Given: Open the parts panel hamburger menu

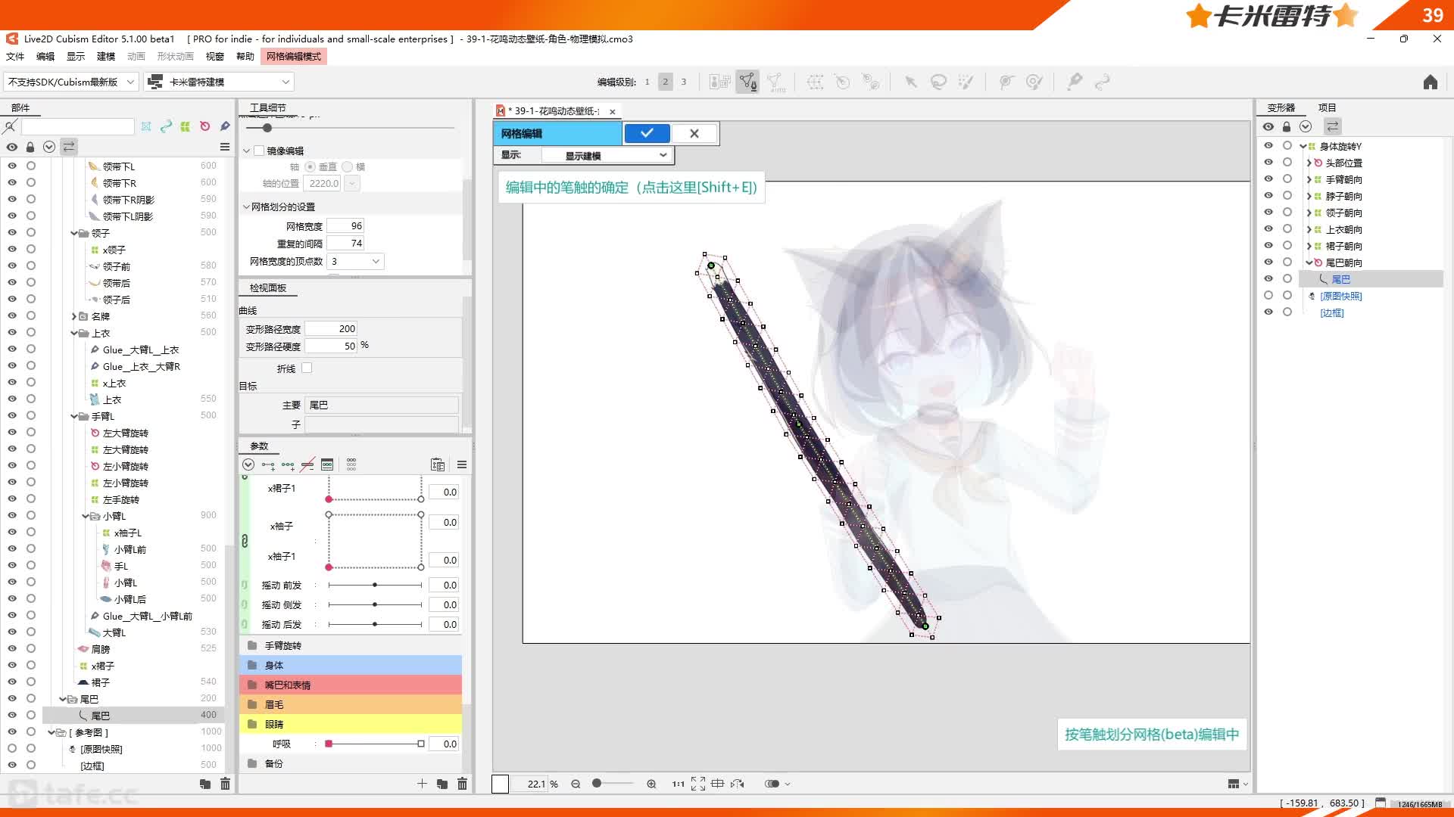Looking at the screenshot, I should point(225,147).
